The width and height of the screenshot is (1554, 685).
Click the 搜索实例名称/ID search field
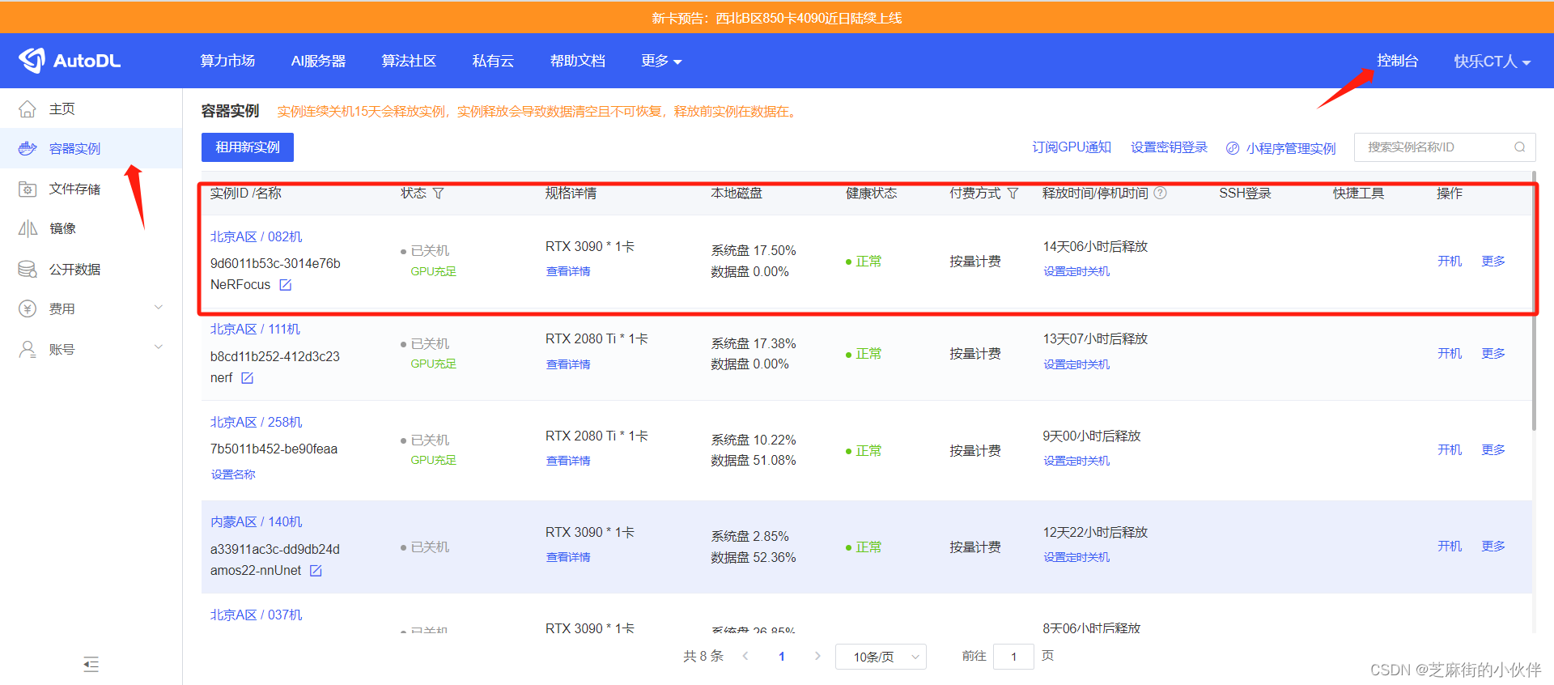[x=1445, y=147]
